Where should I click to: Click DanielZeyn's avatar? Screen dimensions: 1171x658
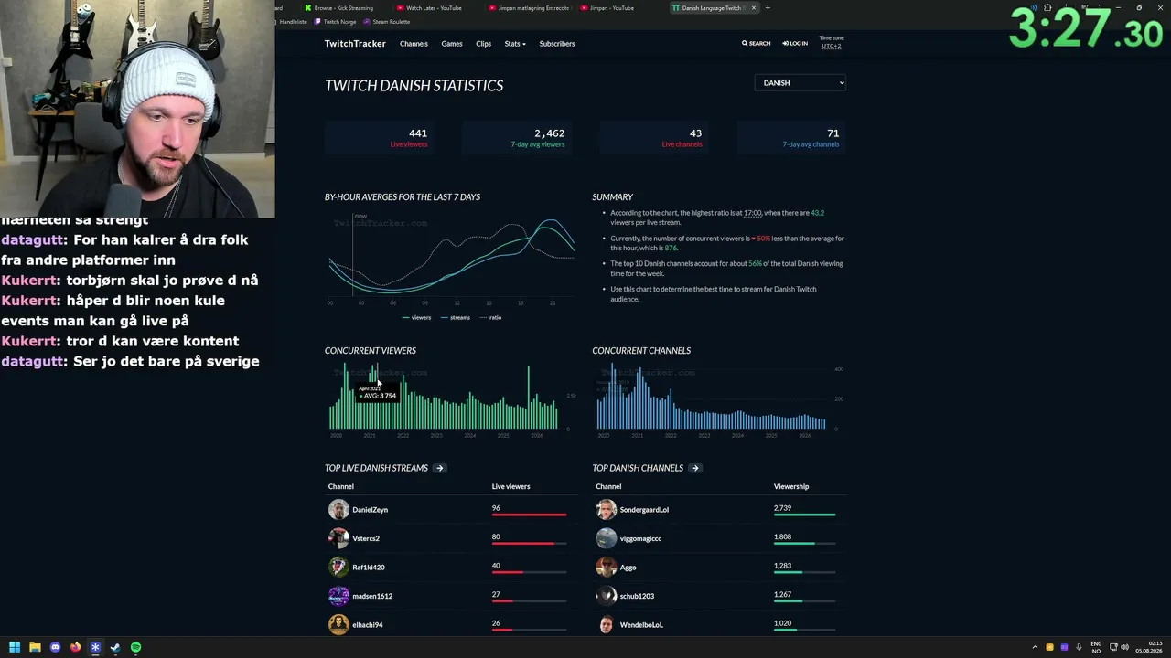click(x=338, y=510)
